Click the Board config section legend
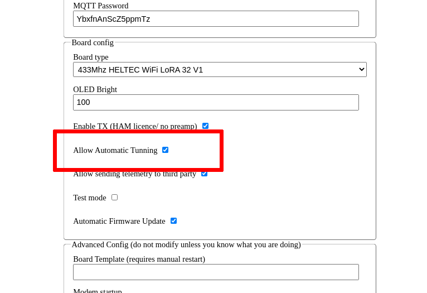This screenshot has width=427, height=293. click(x=93, y=42)
